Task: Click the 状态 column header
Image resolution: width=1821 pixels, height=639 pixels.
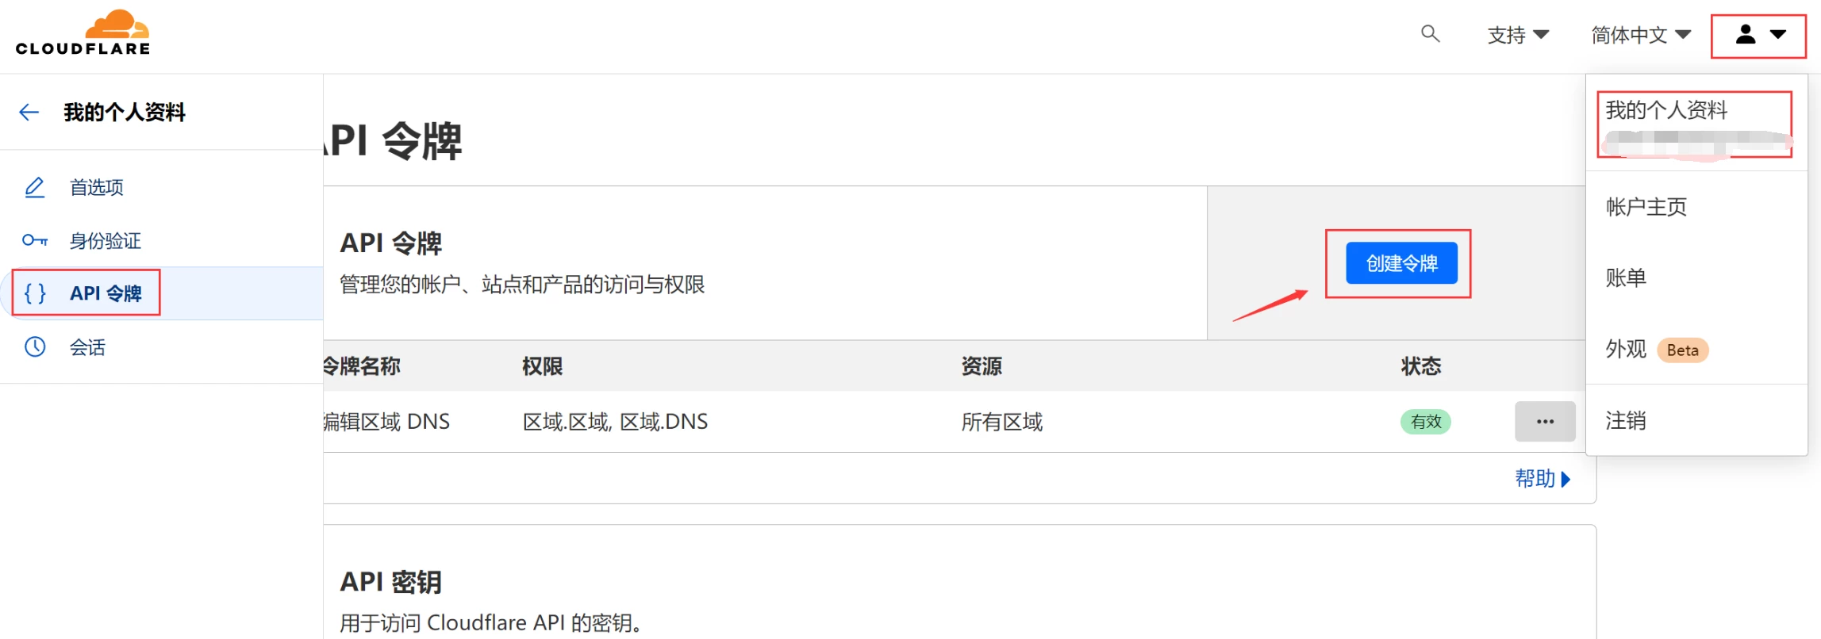Action: coord(1421,365)
